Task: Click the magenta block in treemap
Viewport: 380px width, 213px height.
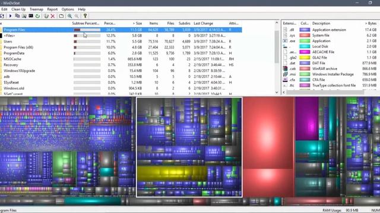Action: 307,118
